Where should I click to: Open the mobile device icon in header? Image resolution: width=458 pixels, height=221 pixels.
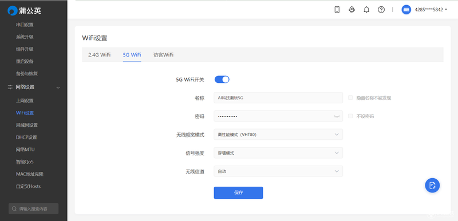click(x=337, y=10)
